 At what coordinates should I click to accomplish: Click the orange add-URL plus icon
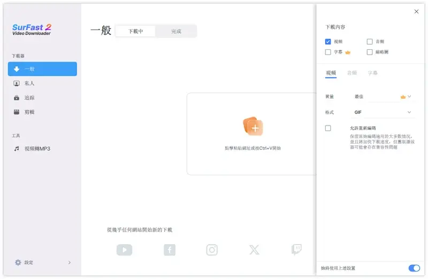tap(253, 127)
